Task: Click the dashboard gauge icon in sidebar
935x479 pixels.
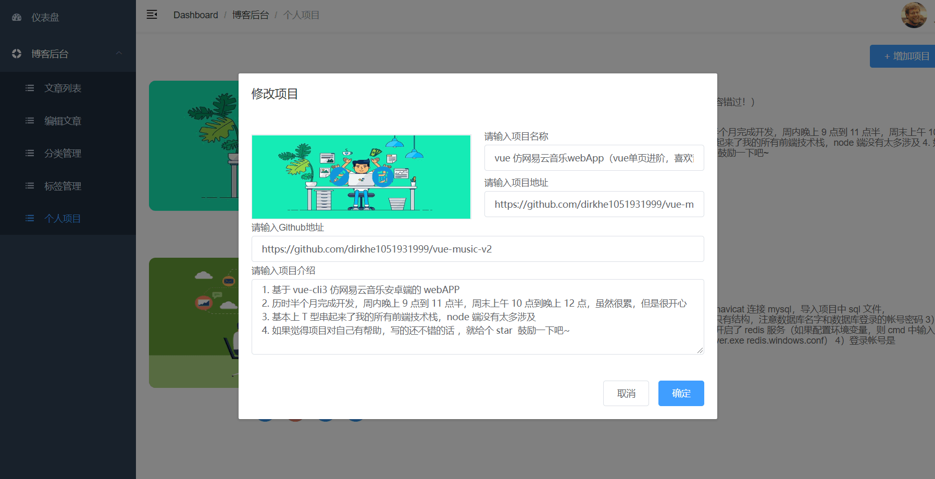Action: pyautogui.click(x=17, y=17)
